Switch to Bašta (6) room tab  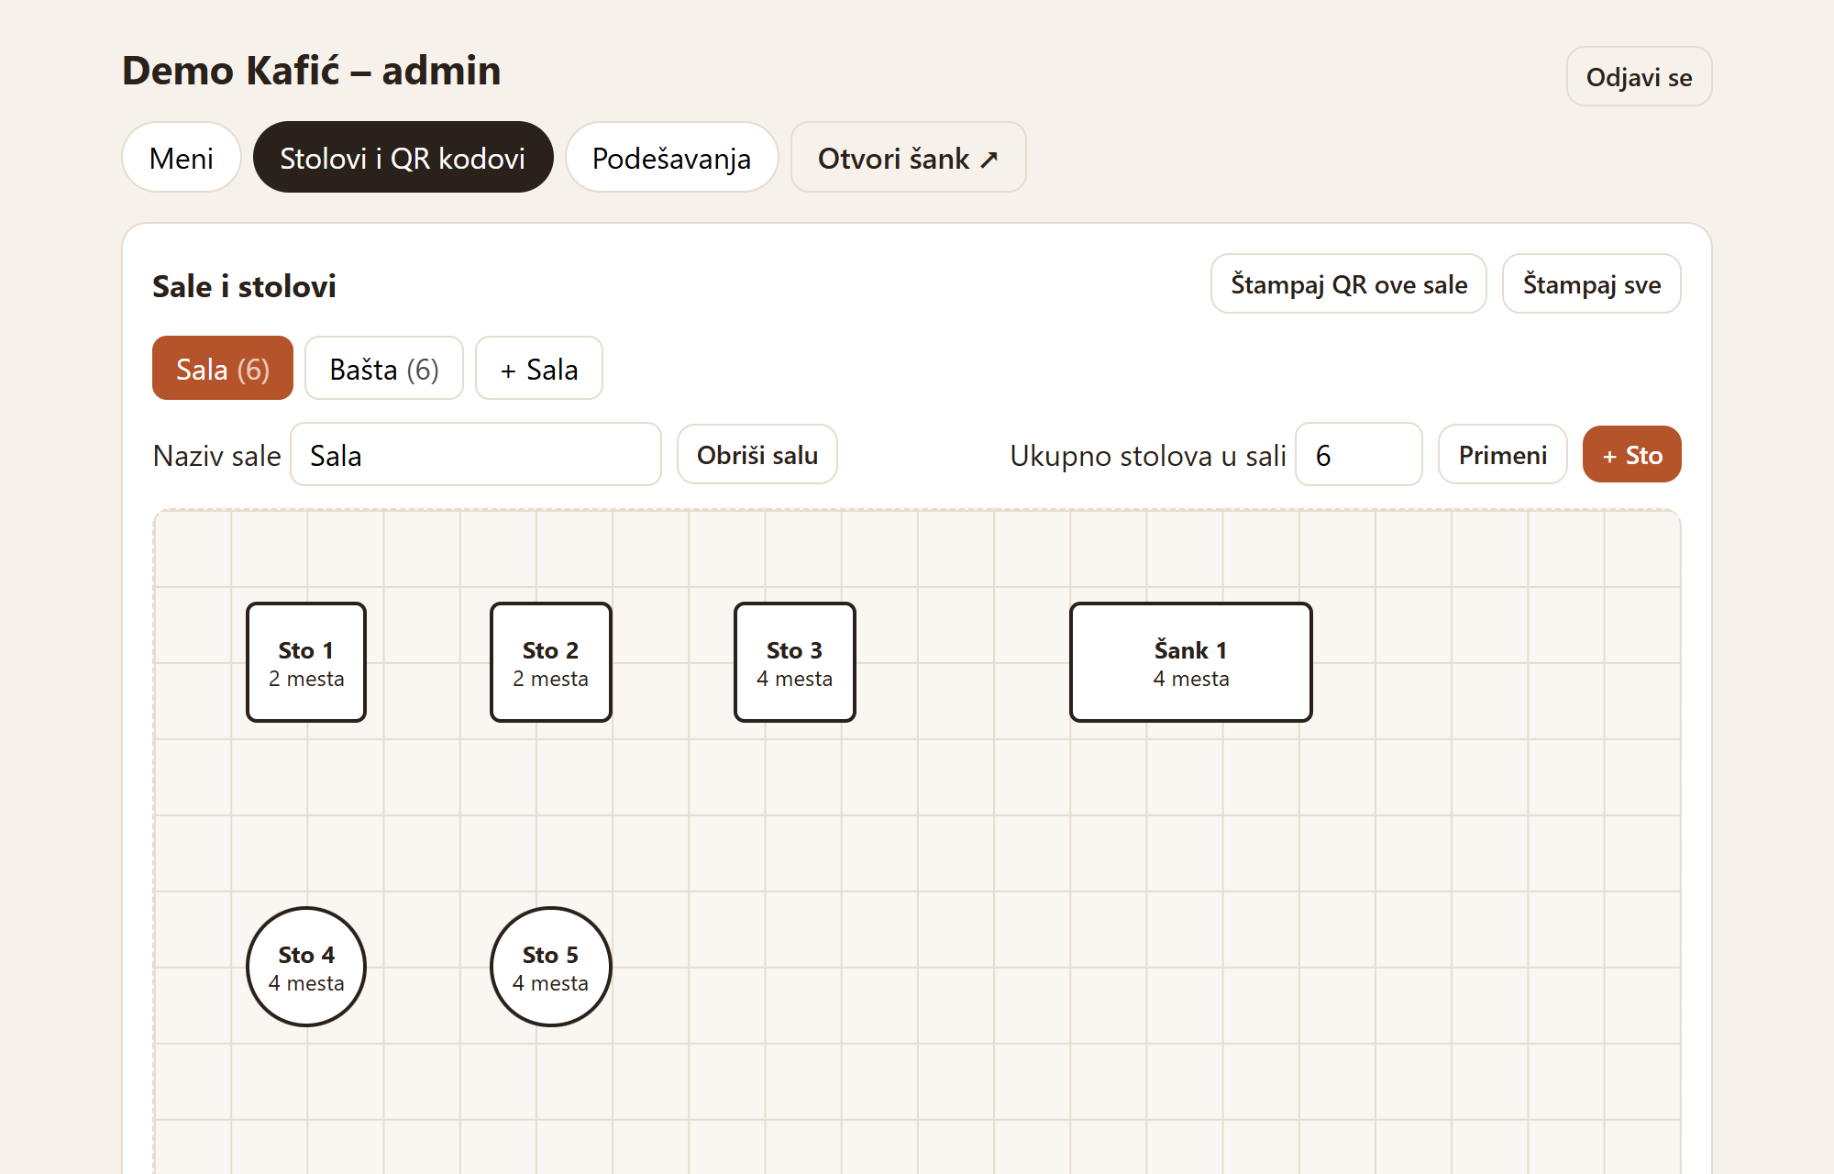384,369
